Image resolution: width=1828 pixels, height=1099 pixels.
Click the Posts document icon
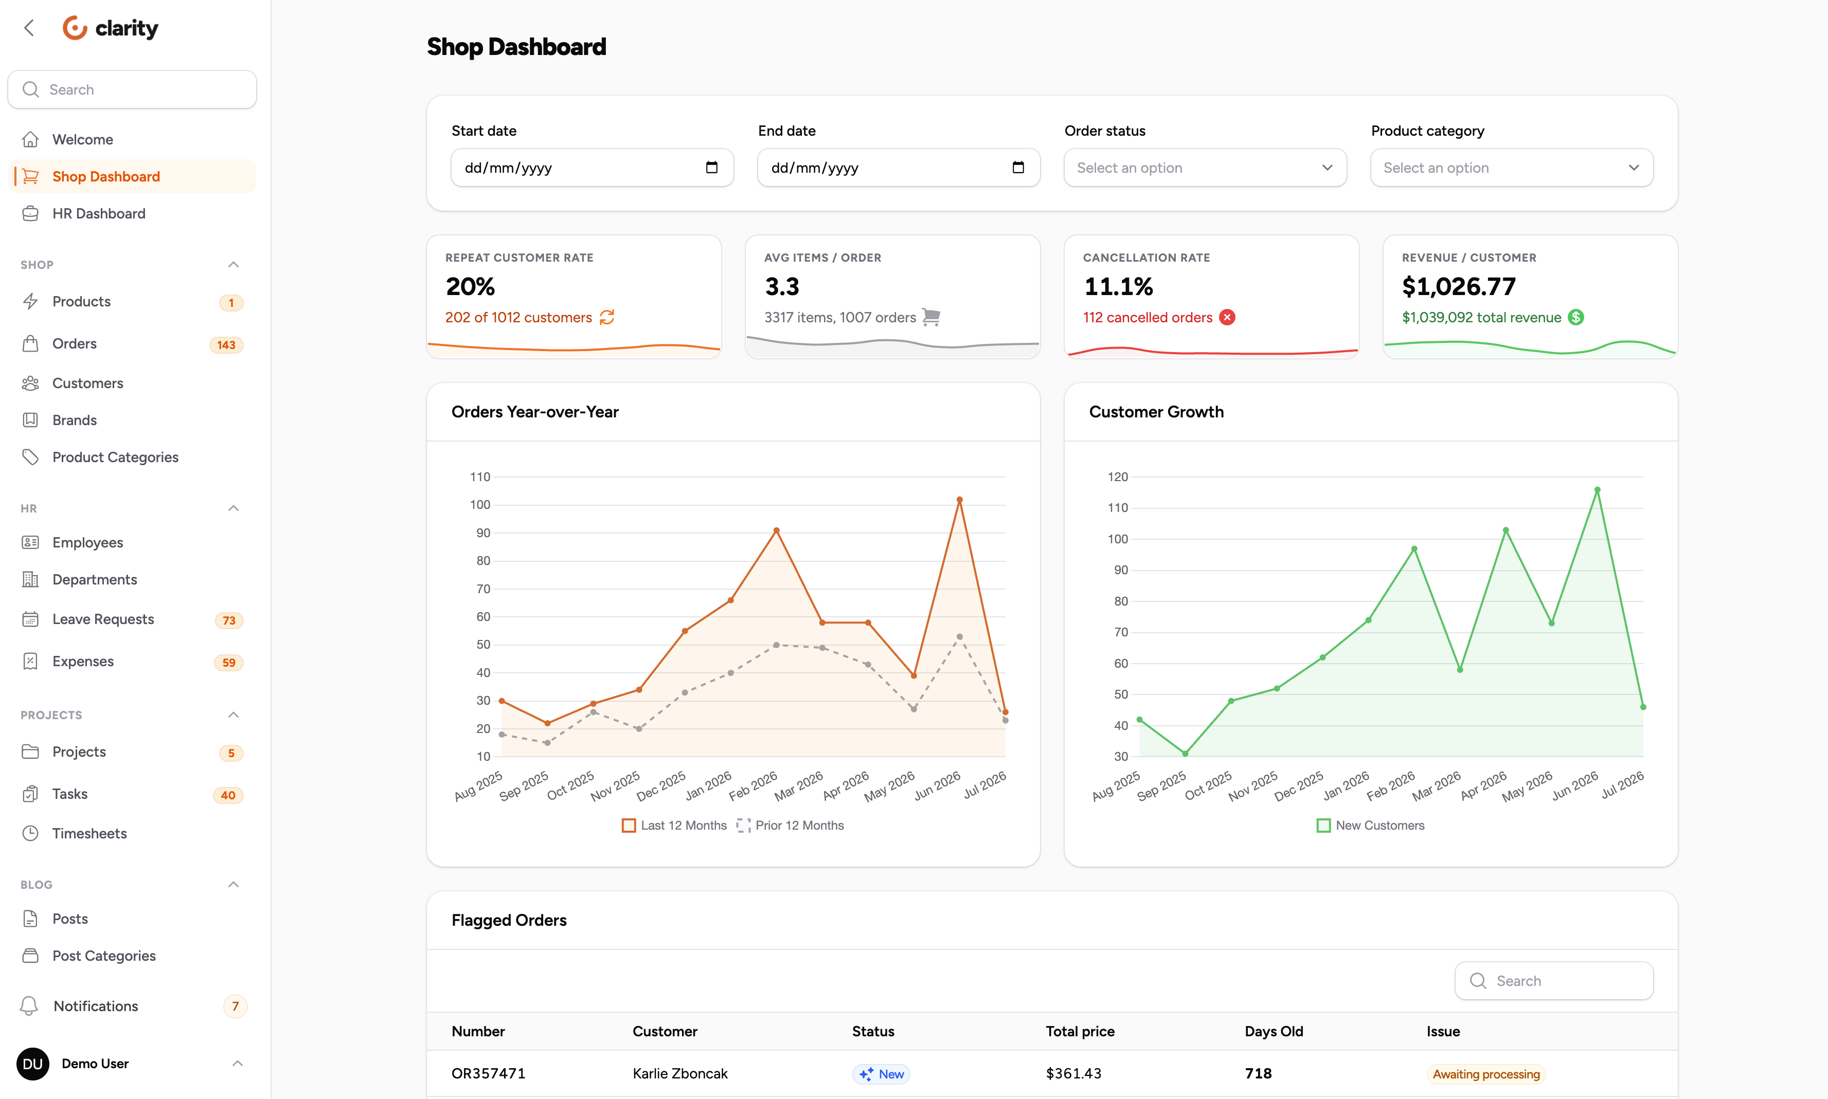coord(30,918)
